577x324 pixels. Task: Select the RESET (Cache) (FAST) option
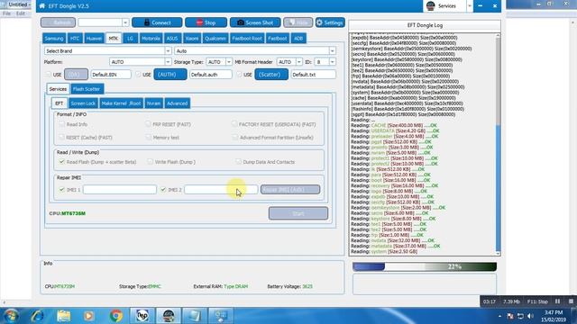tap(62, 137)
